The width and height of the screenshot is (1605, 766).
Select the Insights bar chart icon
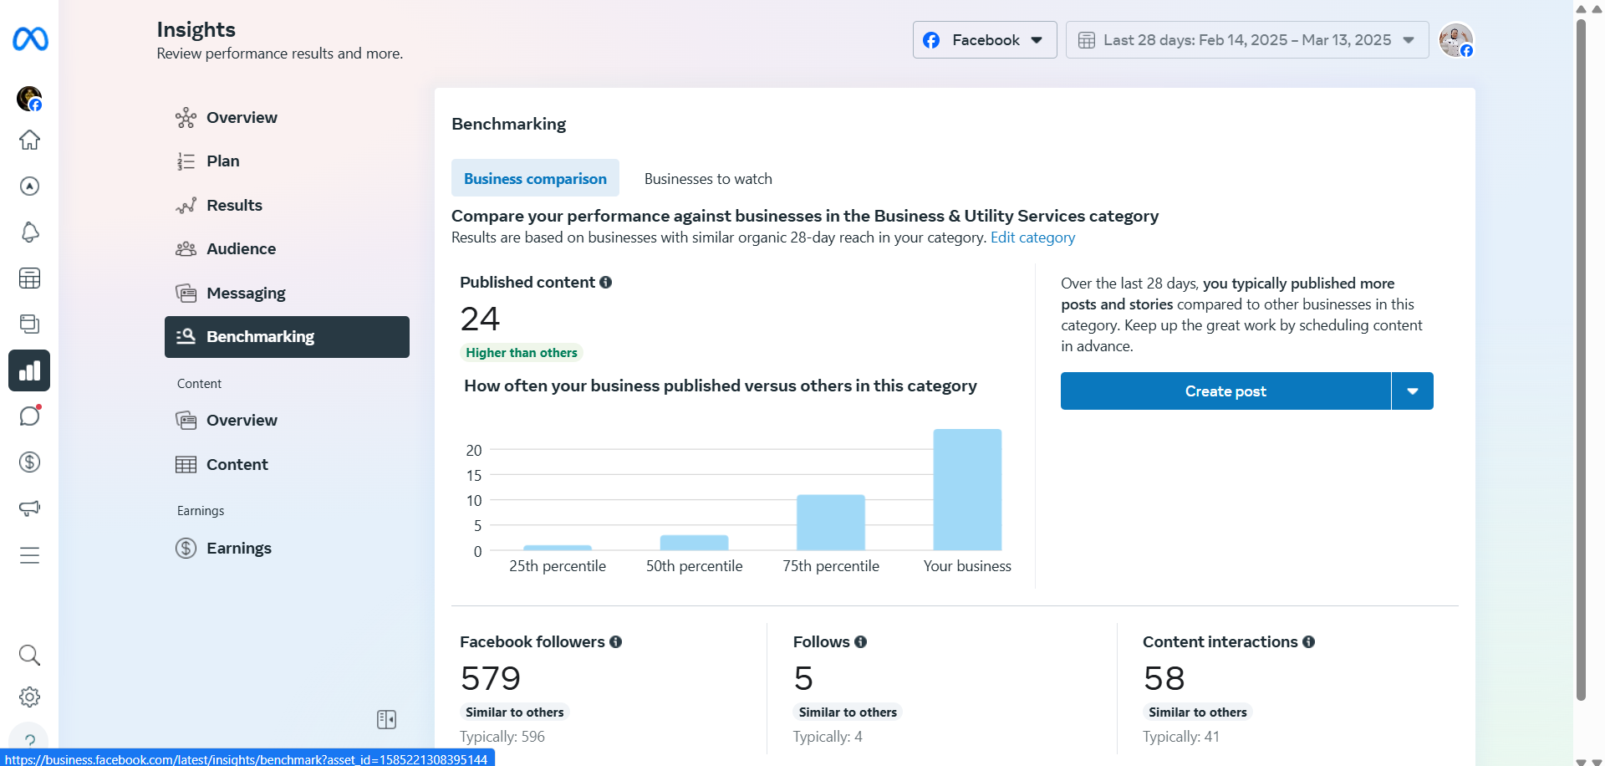[29, 370]
